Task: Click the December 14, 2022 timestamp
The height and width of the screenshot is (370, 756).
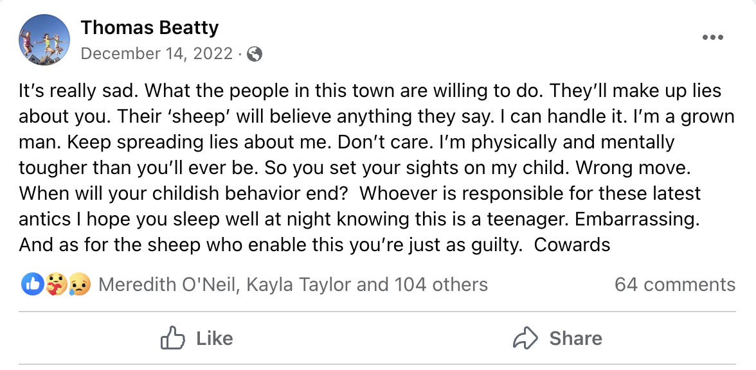Action: (x=157, y=54)
